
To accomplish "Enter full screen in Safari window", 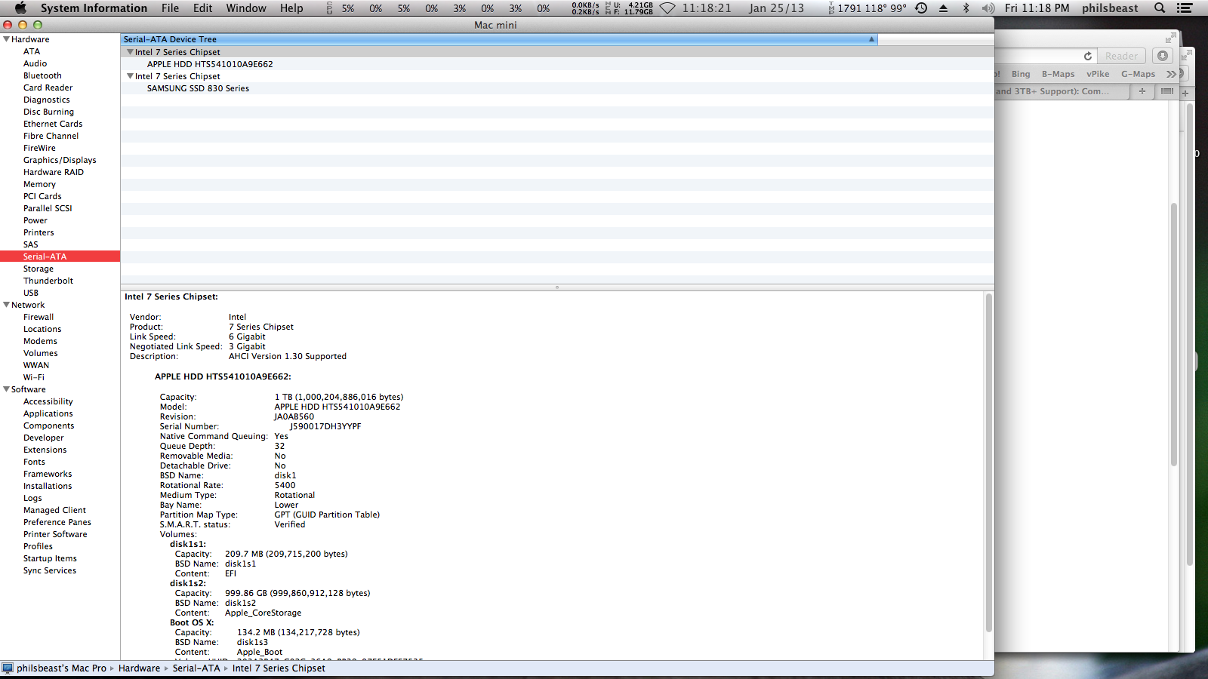I will pos(1171,38).
